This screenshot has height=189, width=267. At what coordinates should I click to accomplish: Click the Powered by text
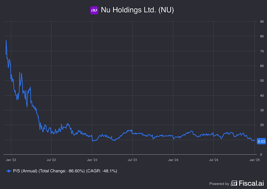point(219,184)
